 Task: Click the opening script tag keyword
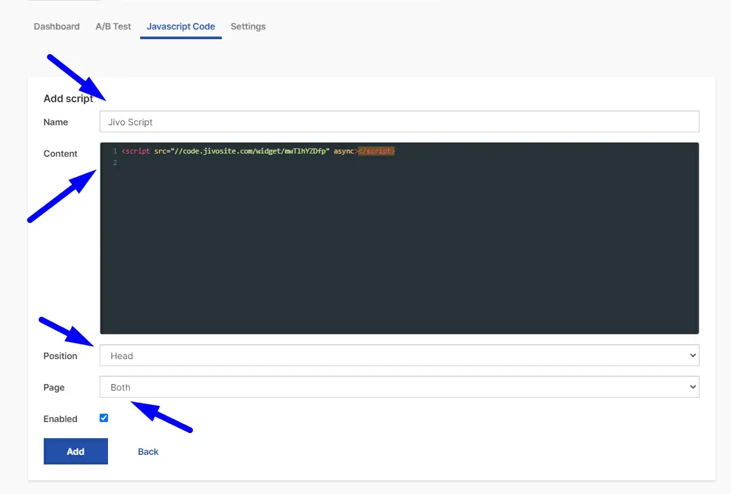tap(138, 151)
